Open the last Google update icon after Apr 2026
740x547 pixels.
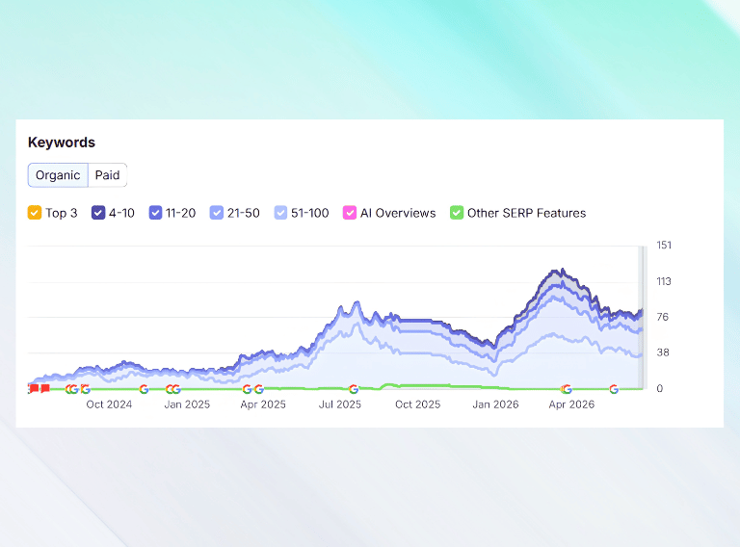[x=614, y=389]
